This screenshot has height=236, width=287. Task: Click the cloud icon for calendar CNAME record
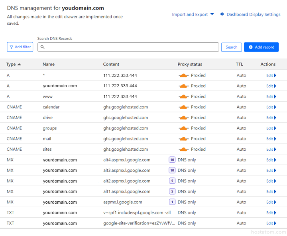(x=183, y=107)
